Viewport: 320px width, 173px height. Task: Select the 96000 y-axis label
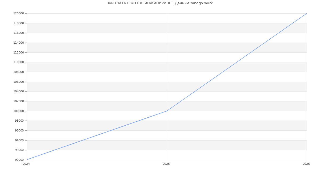[19, 130]
